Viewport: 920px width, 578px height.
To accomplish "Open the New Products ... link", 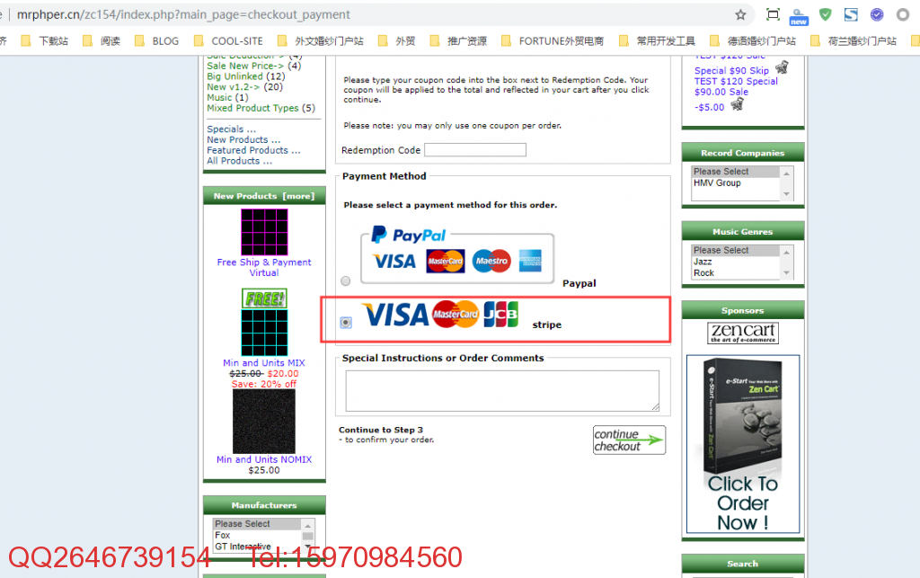I will [243, 139].
